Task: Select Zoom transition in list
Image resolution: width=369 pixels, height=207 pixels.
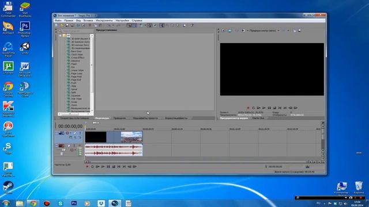Action: click(74, 105)
